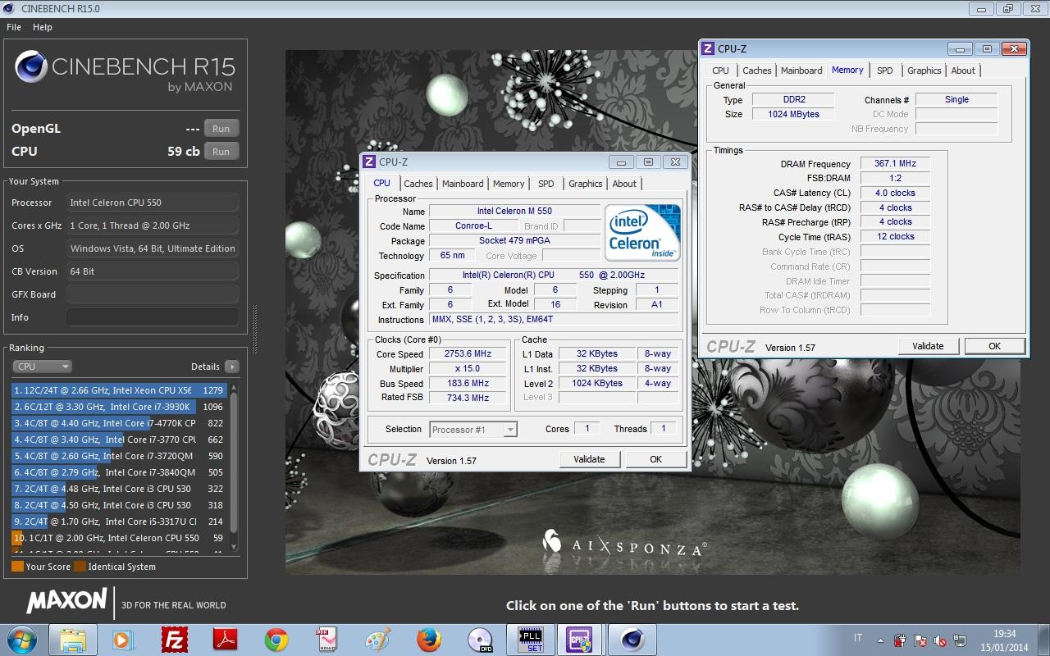Click OK in the CPU tab window
This screenshot has height=656, width=1050.
[x=655, y=459]
